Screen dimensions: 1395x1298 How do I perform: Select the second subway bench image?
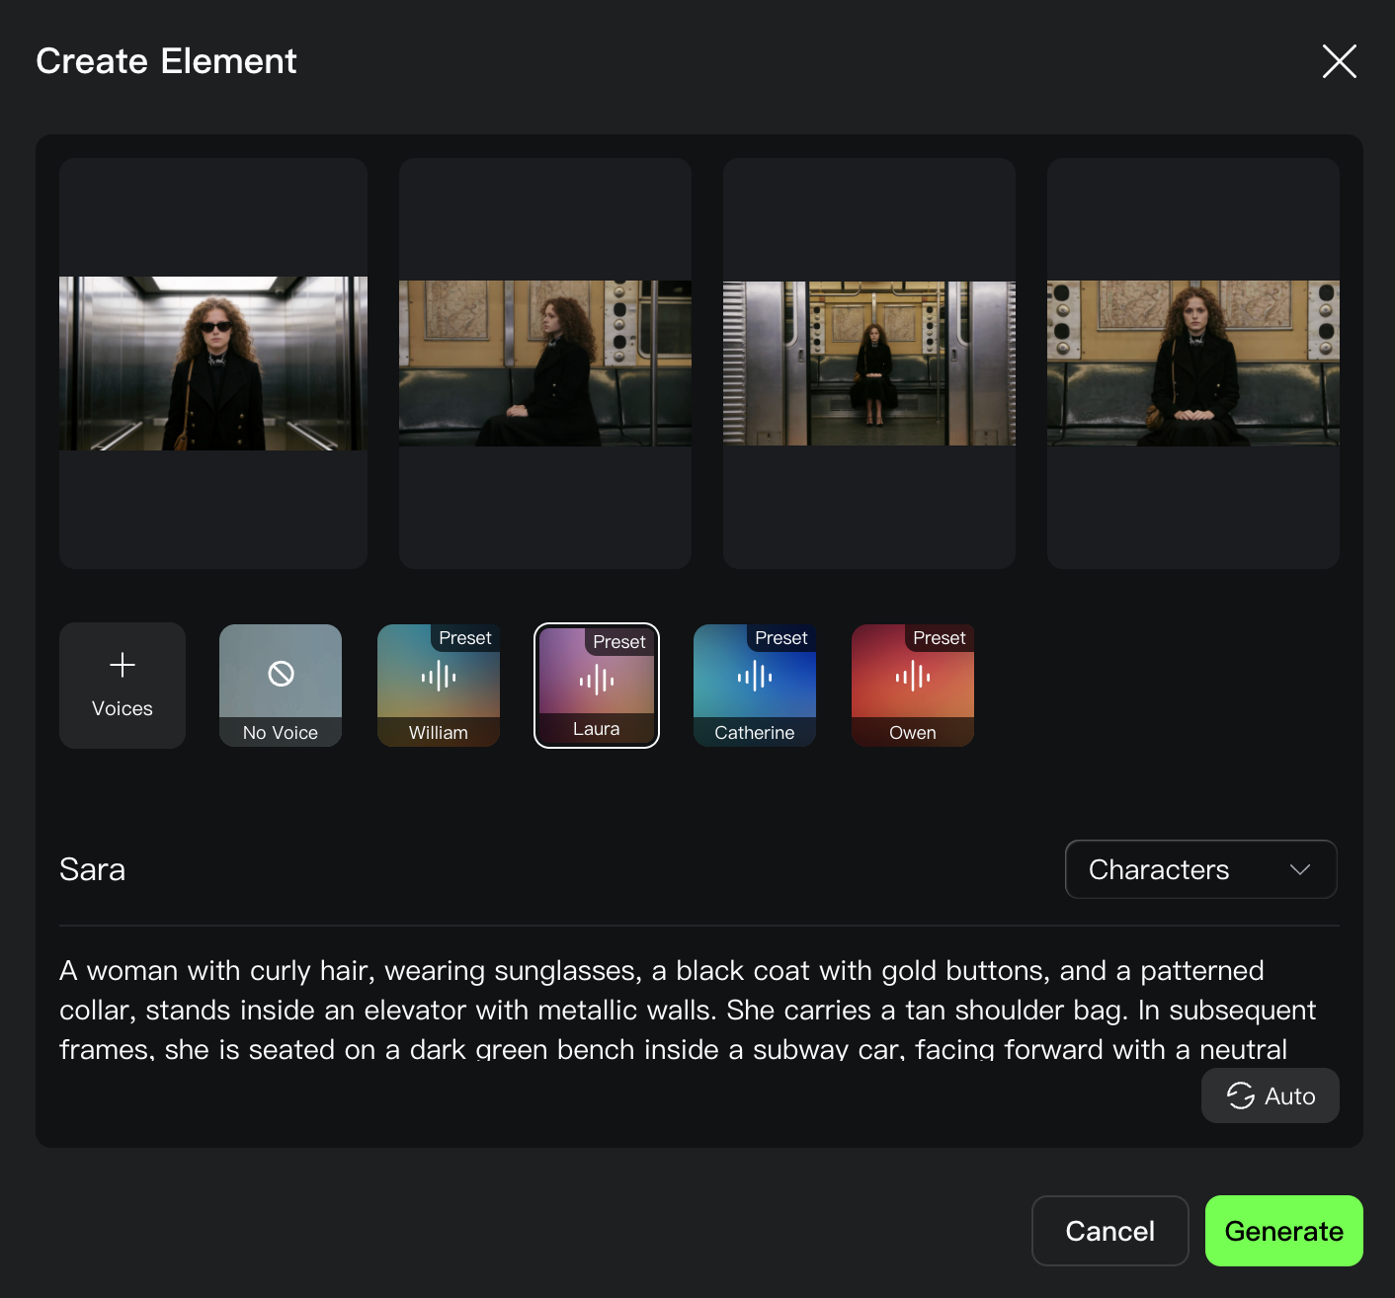544,363
